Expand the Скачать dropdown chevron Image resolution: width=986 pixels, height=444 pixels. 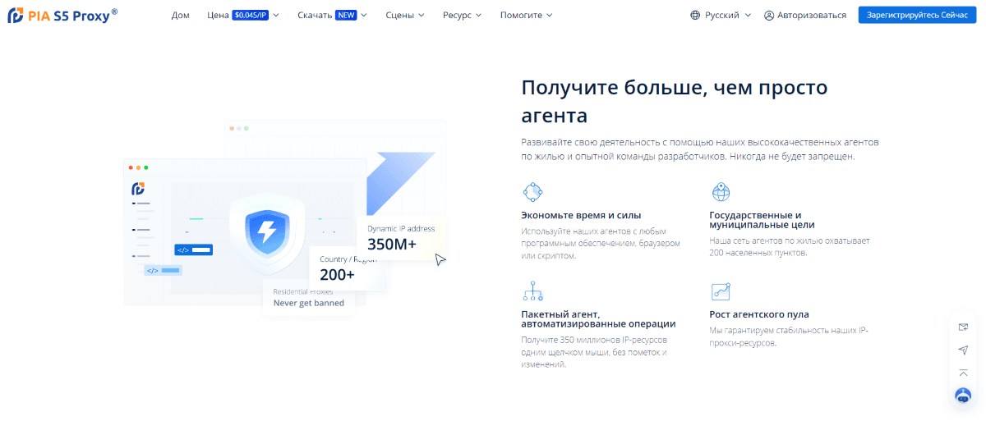[363, 15]
